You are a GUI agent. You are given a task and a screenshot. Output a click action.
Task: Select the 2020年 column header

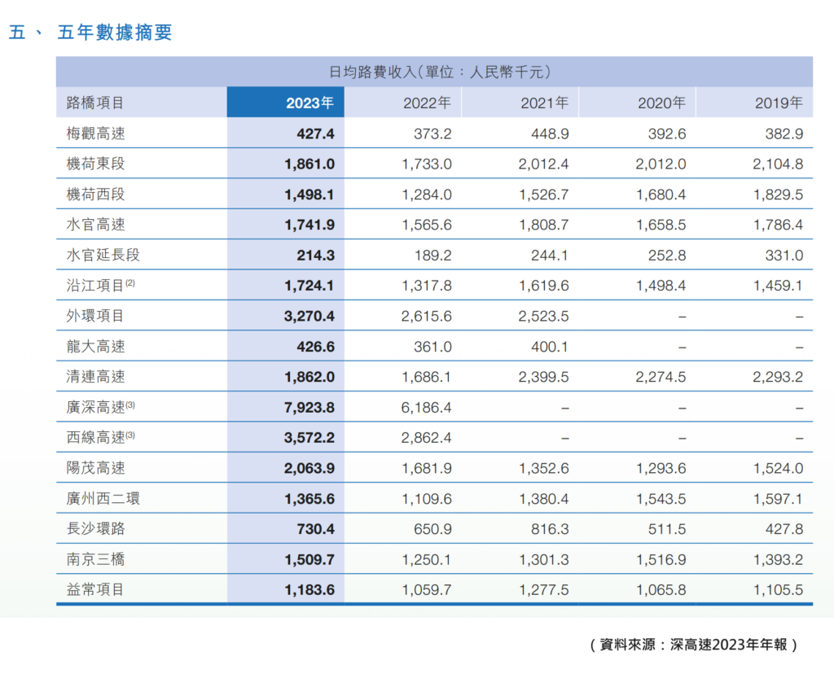661,103
